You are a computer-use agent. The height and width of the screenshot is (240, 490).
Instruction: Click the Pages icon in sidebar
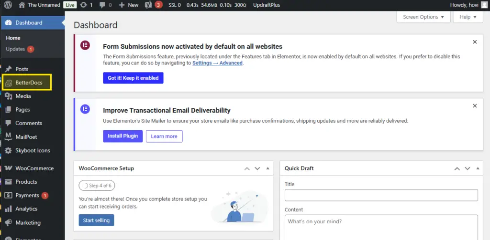(9, 110)
